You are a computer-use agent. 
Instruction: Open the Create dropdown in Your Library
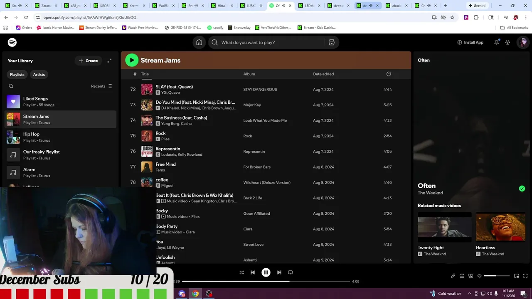89,61
